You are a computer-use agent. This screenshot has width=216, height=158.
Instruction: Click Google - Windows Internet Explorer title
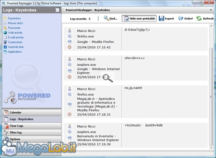99,71
